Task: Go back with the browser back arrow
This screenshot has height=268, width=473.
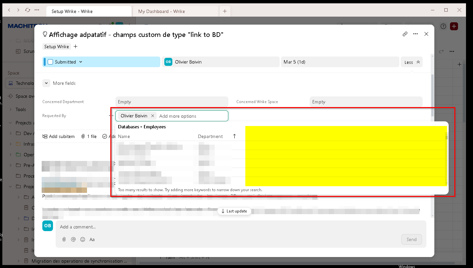Action: pyautogui.click(x=9, y=10)
